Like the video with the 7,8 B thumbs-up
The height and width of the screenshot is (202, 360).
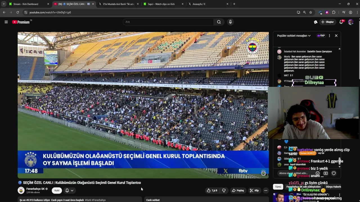click(212, 190)
